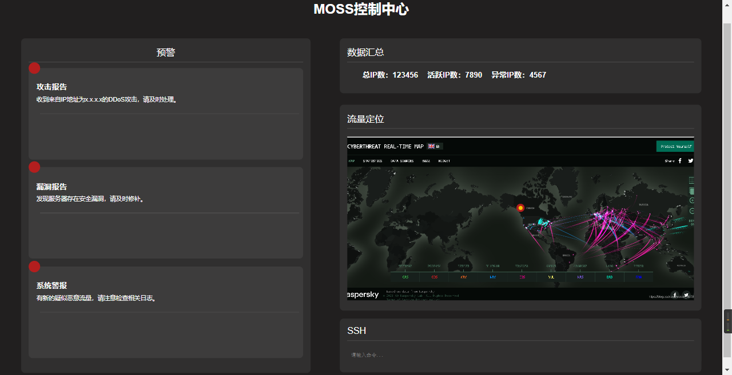Share the map on Facebook from top bar

click(x=680, y=161)
